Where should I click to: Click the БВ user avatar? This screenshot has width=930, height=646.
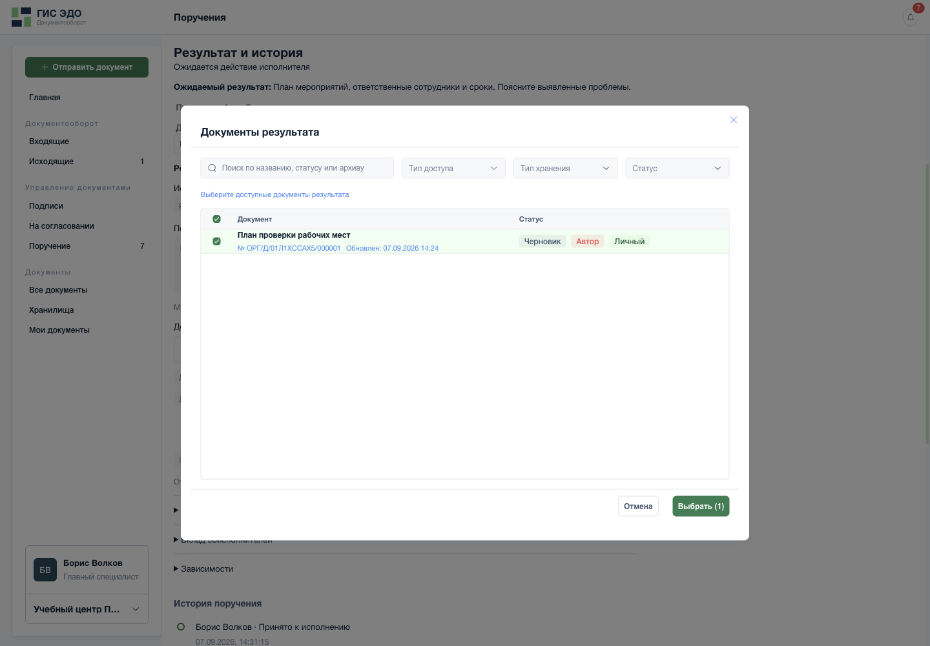(45, 570)
